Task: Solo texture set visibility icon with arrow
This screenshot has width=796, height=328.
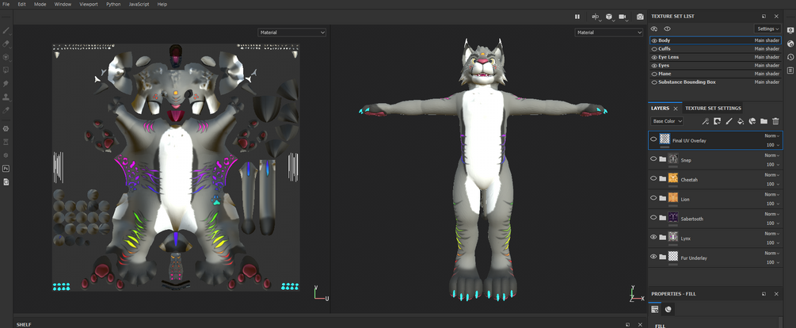Action: coord(654,29)
